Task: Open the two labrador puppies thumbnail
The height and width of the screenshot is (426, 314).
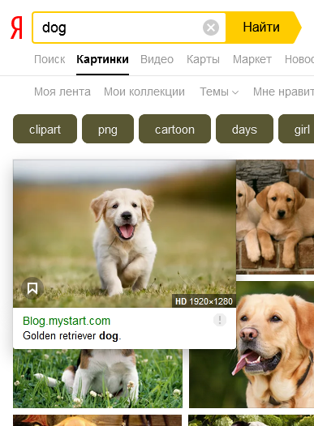Action: [275, 217]
